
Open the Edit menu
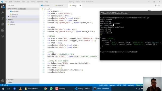(10, 2)
